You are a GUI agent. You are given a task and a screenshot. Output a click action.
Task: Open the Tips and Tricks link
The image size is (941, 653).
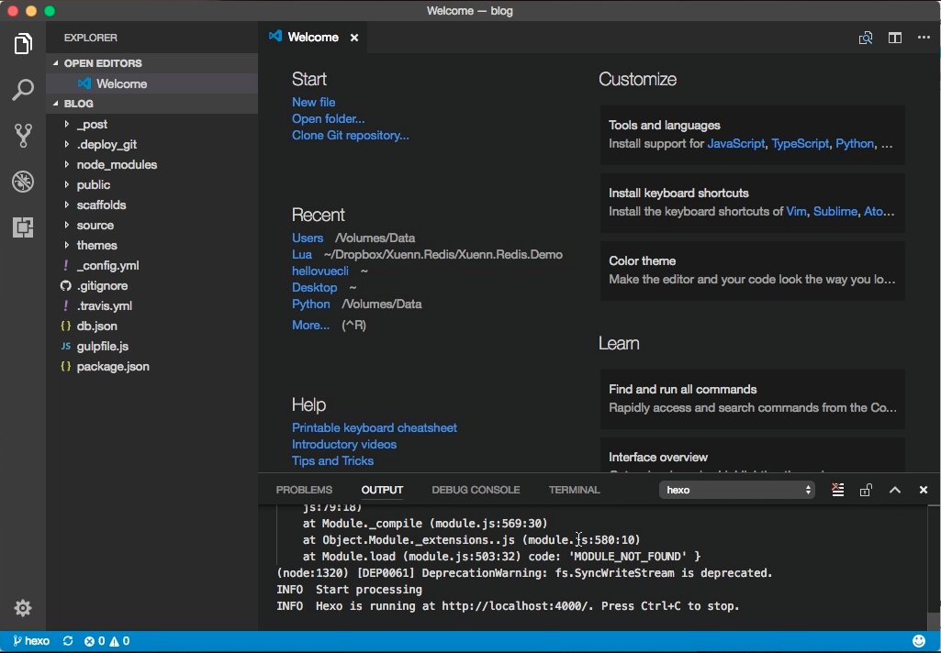tap(332, 460)
